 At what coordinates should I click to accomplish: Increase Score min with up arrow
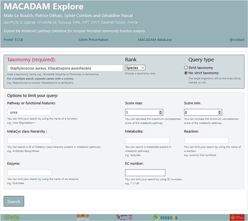pos(219,111)
